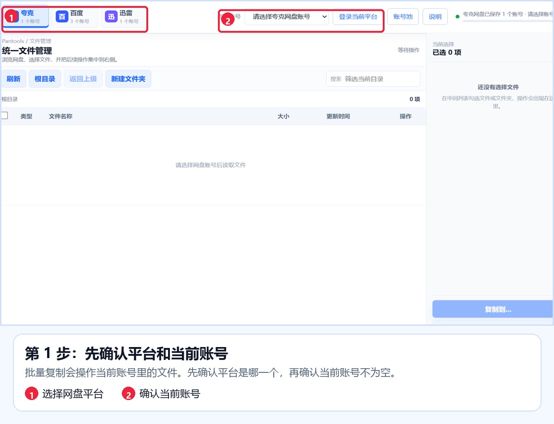Click the 还没有选择文件 message
The image size is (554, 424).
click(x=498, y=87)
